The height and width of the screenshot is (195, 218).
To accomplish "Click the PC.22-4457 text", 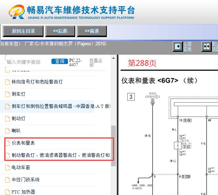I will [x=75, y=63].
